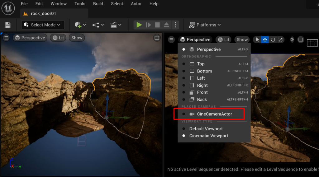Click green Y-axis arrow in left viewport

pyautogui.click(x=120, y=118)
